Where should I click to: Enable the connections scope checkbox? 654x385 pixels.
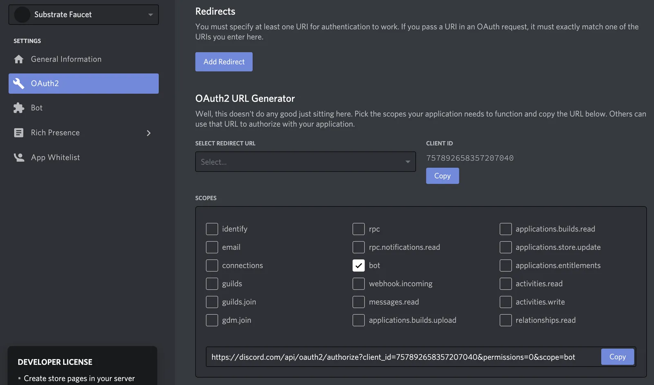point(212,265)
